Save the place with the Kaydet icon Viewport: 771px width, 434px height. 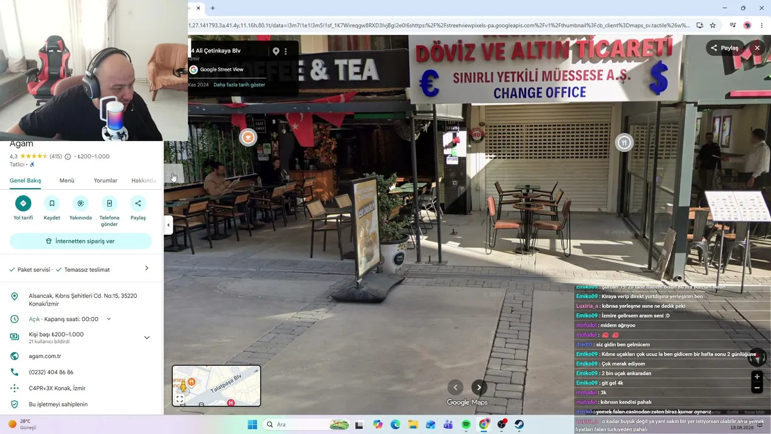[52, 203]
